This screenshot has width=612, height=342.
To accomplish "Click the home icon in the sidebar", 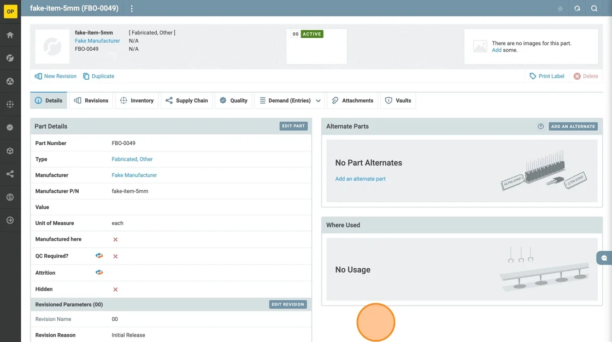I will click(10, 35).
